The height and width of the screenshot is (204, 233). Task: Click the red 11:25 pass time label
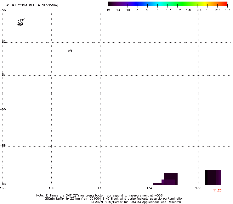point(217,191)
